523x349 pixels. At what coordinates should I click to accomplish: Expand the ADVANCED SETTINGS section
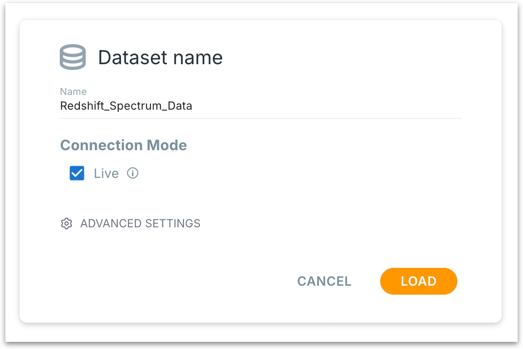140,223
